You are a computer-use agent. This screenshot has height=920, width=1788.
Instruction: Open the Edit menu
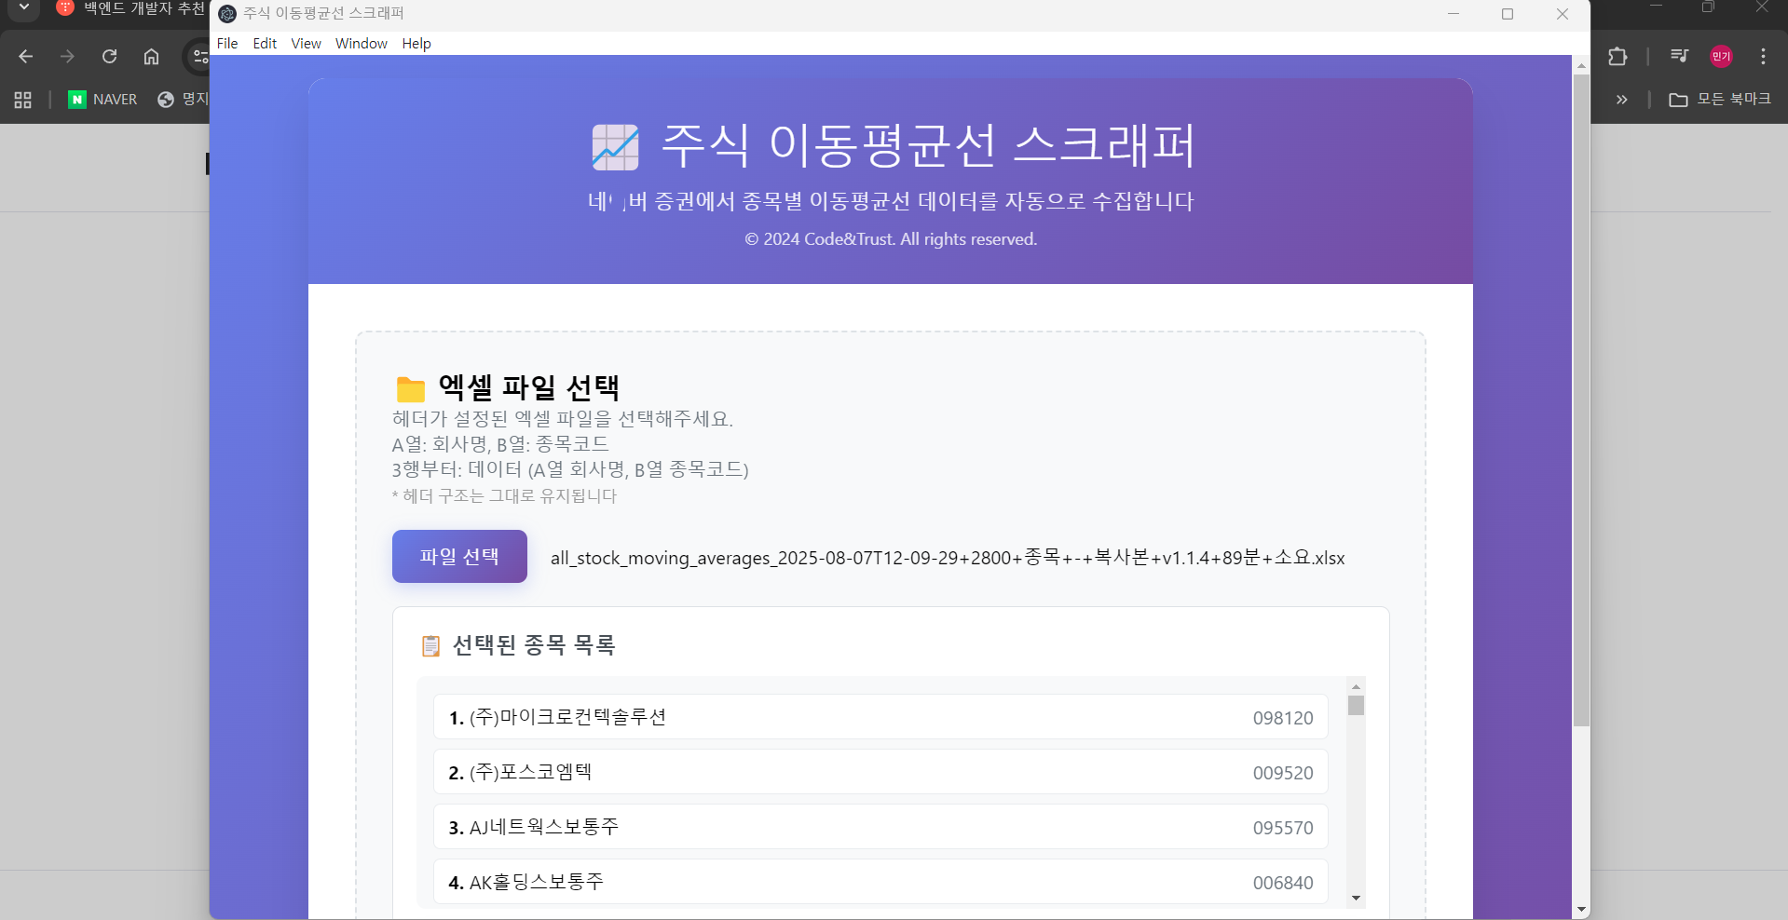265,44
